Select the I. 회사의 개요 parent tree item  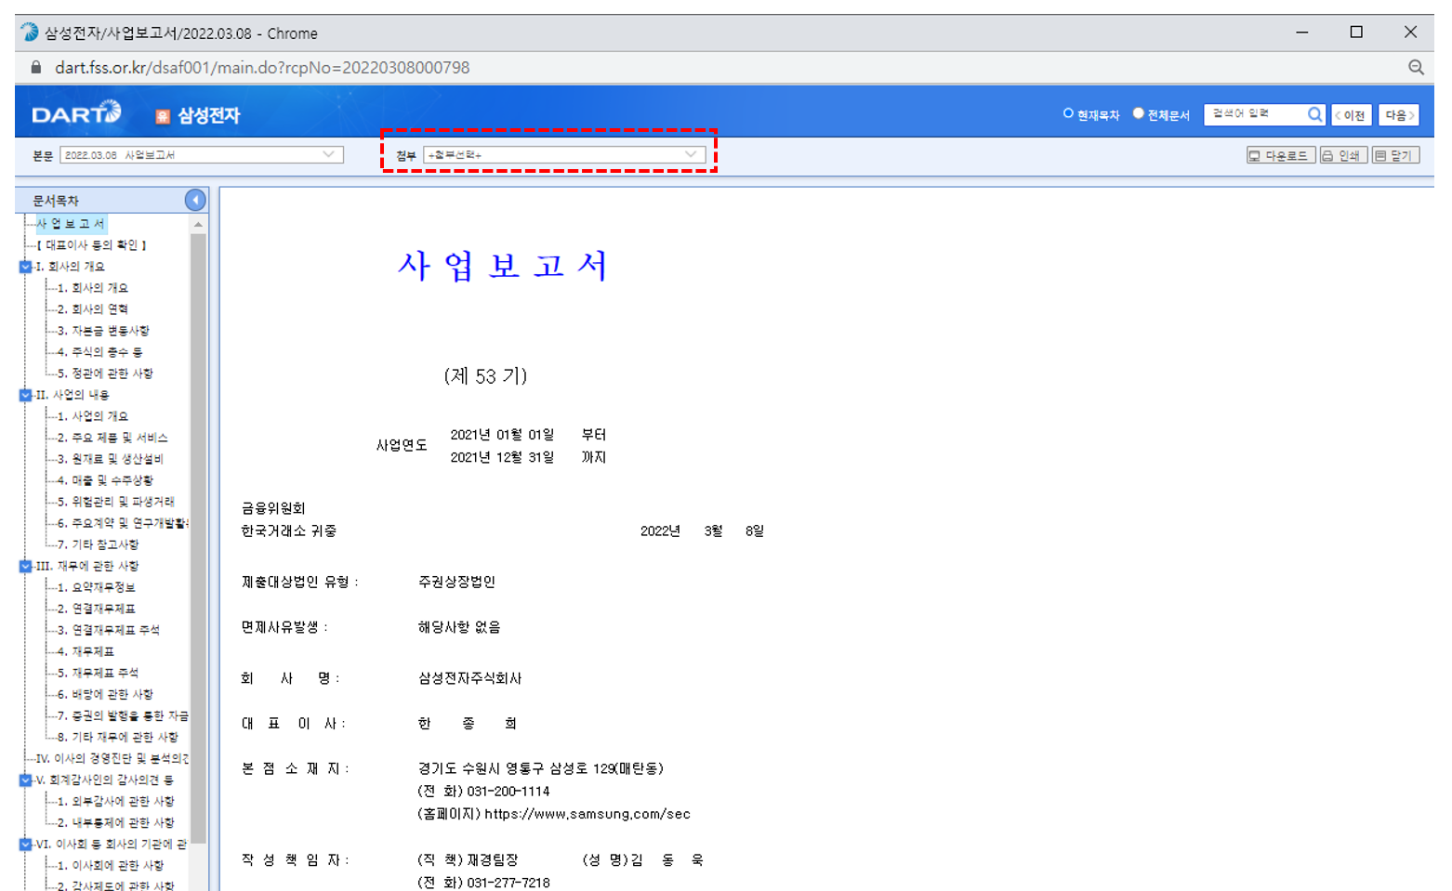click(x=70, y=267)
